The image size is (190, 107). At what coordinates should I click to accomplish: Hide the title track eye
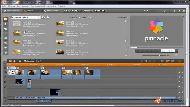(179, 92)
